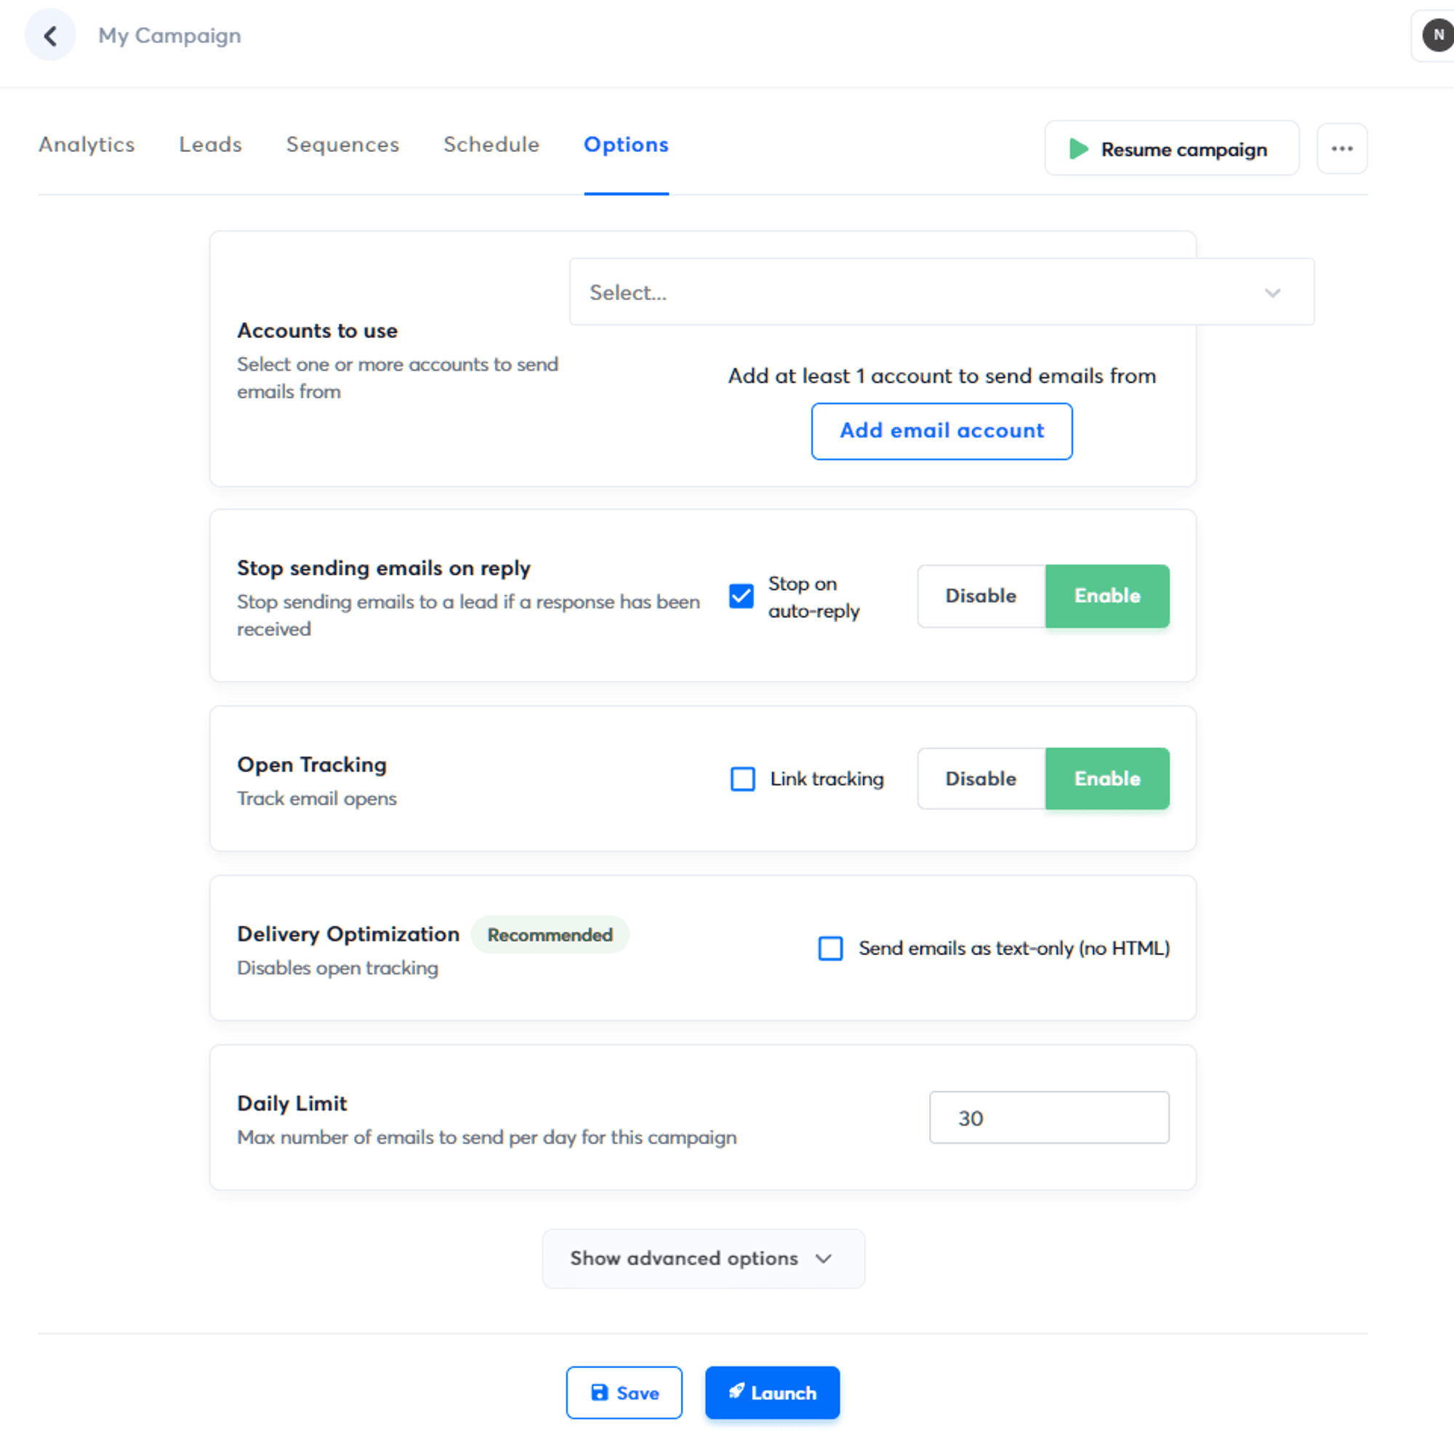Uncheck Stop on auto-reply
The height and width of the screenshot is (1434, 1454).
pyautogui.click(x=741, y=596)
